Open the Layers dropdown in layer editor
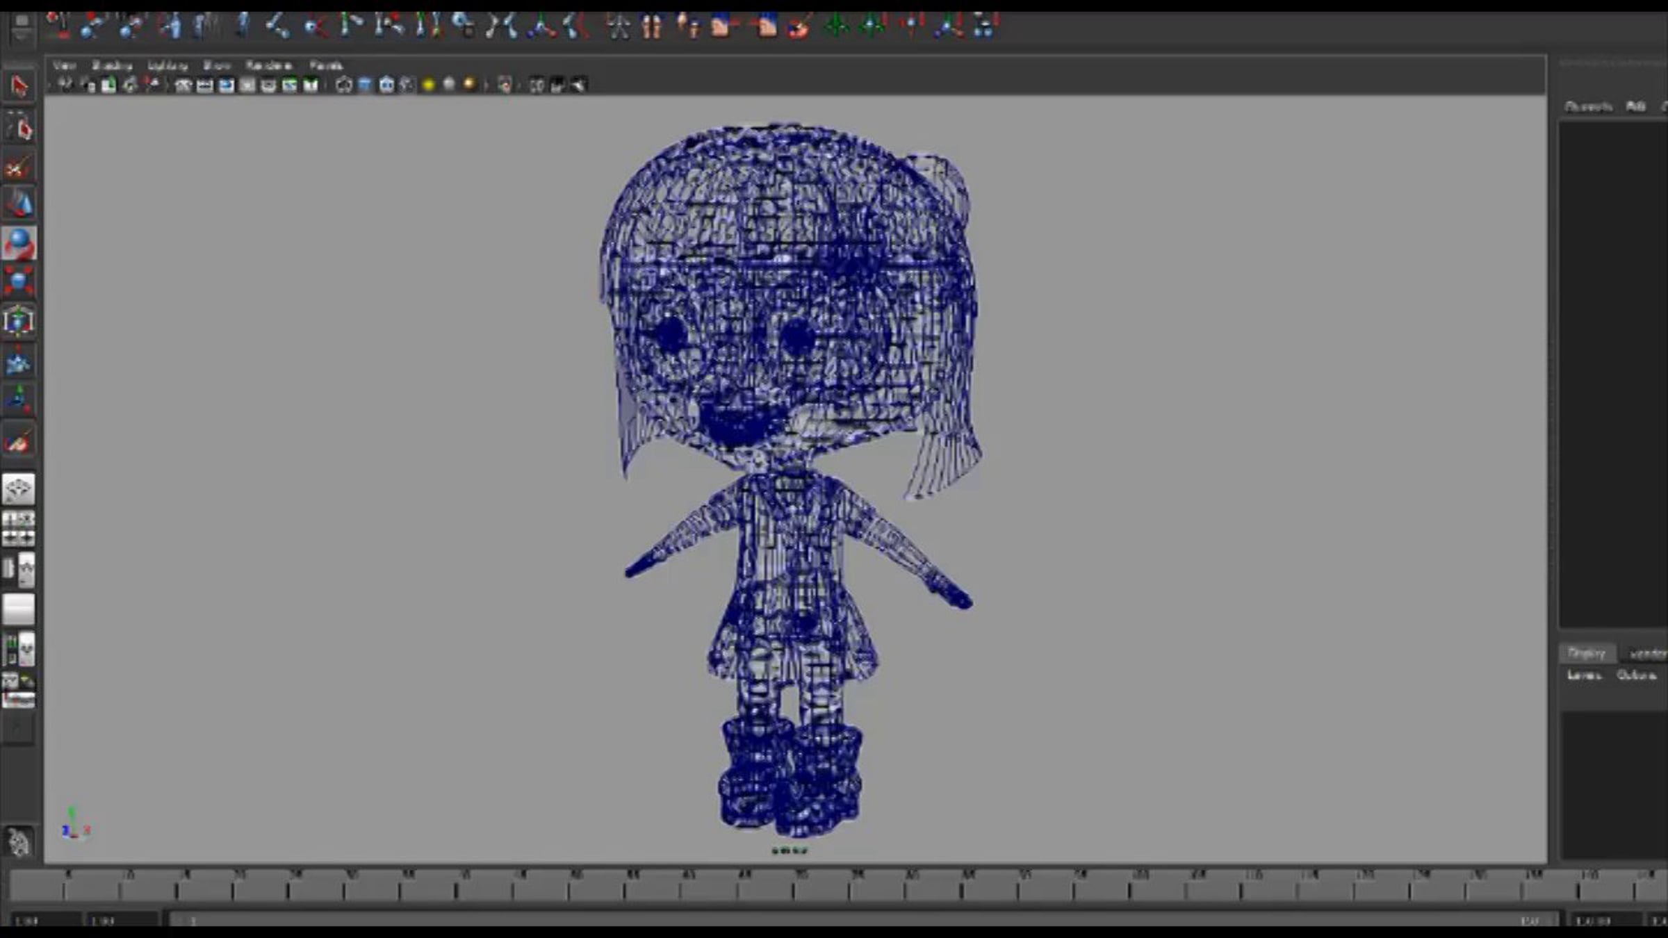Screen dimensions: 1668x938 [1583, 675]
